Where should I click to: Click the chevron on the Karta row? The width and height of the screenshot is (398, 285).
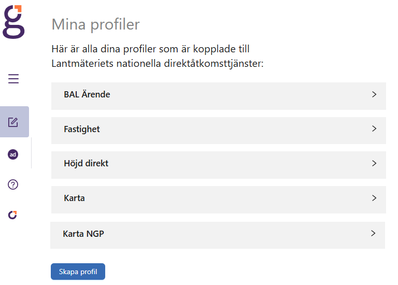click(x=374, y=197)
